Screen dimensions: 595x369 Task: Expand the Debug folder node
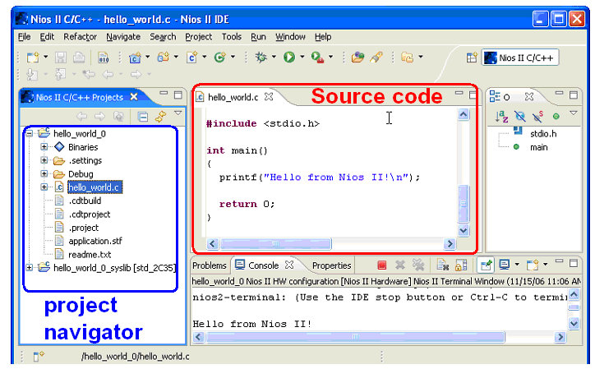point(44,174)
